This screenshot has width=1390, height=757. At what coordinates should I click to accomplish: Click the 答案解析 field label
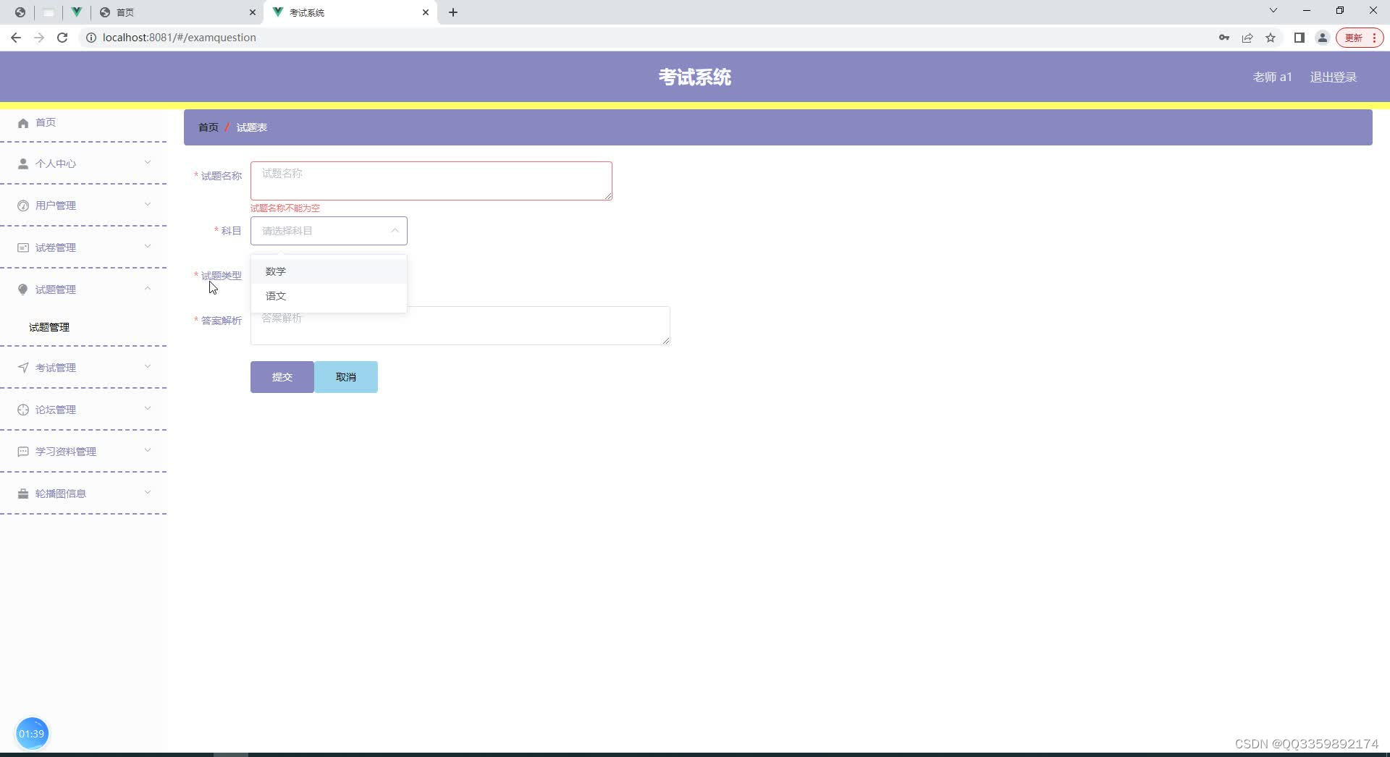tap(222, 321)
